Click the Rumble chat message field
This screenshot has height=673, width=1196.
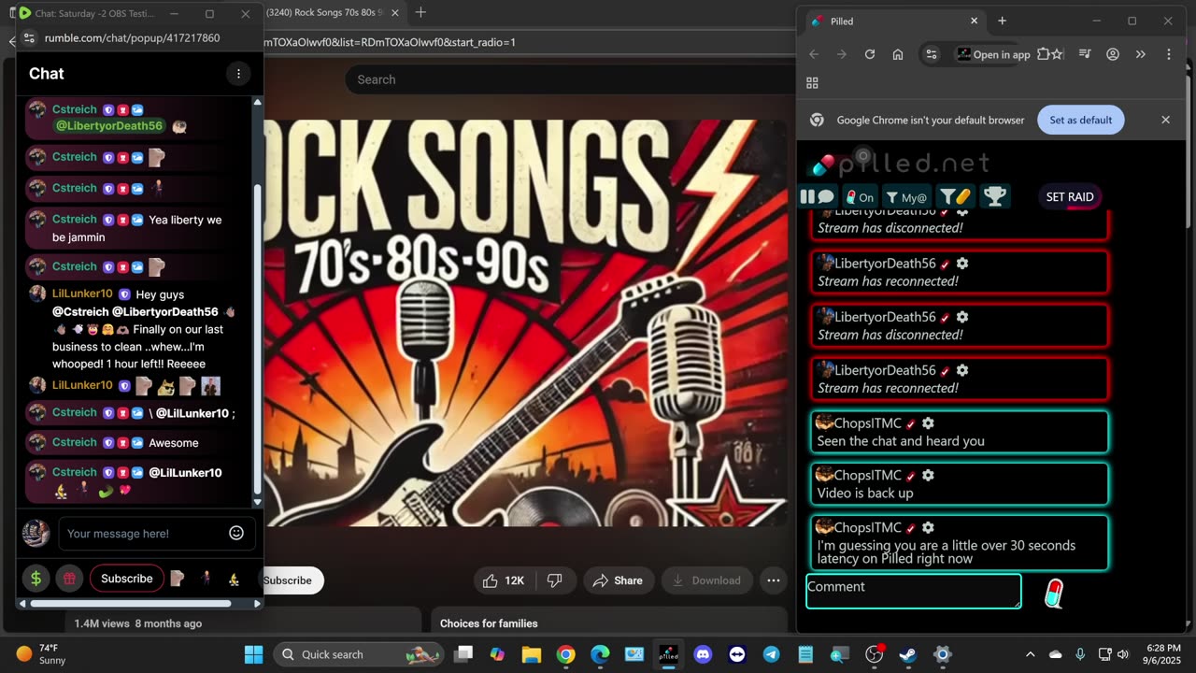145,534
